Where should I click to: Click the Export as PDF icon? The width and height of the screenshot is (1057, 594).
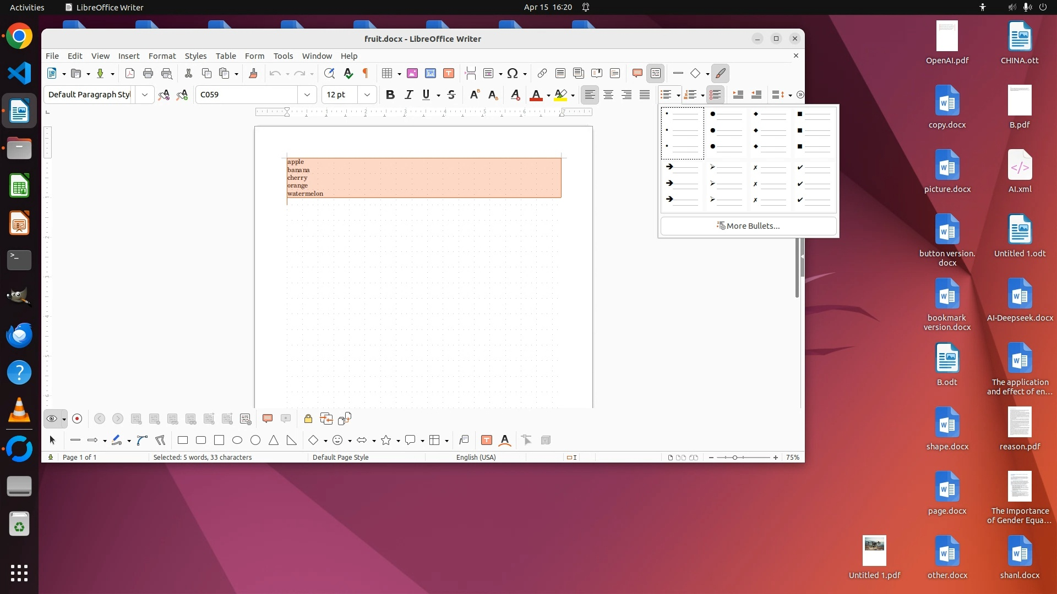[130, 73]
